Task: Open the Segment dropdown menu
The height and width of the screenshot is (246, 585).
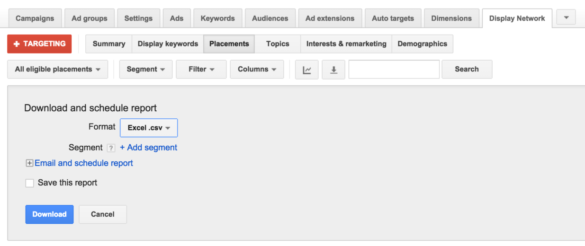Action: click(146, 69)
